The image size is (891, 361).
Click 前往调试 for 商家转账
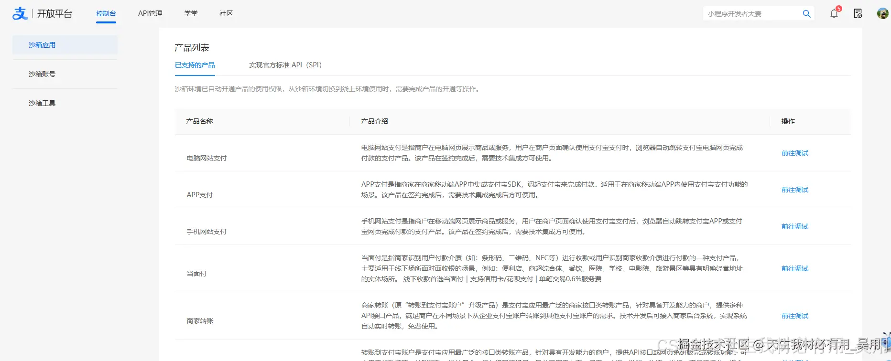(794, 316)
